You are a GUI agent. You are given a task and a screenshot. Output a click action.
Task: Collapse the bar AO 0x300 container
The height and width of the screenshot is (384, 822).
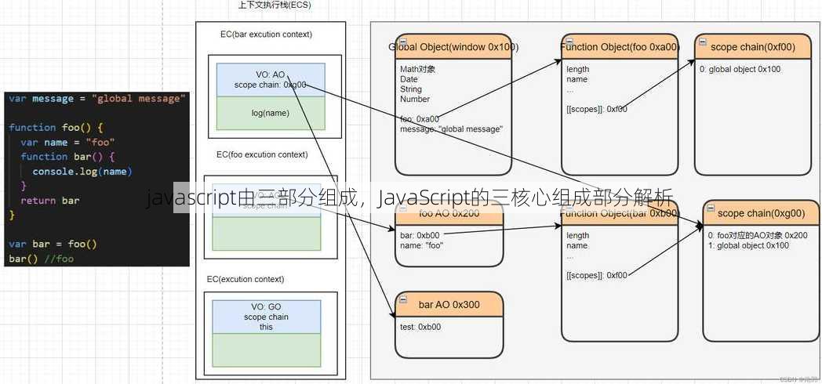coord(402,299)
